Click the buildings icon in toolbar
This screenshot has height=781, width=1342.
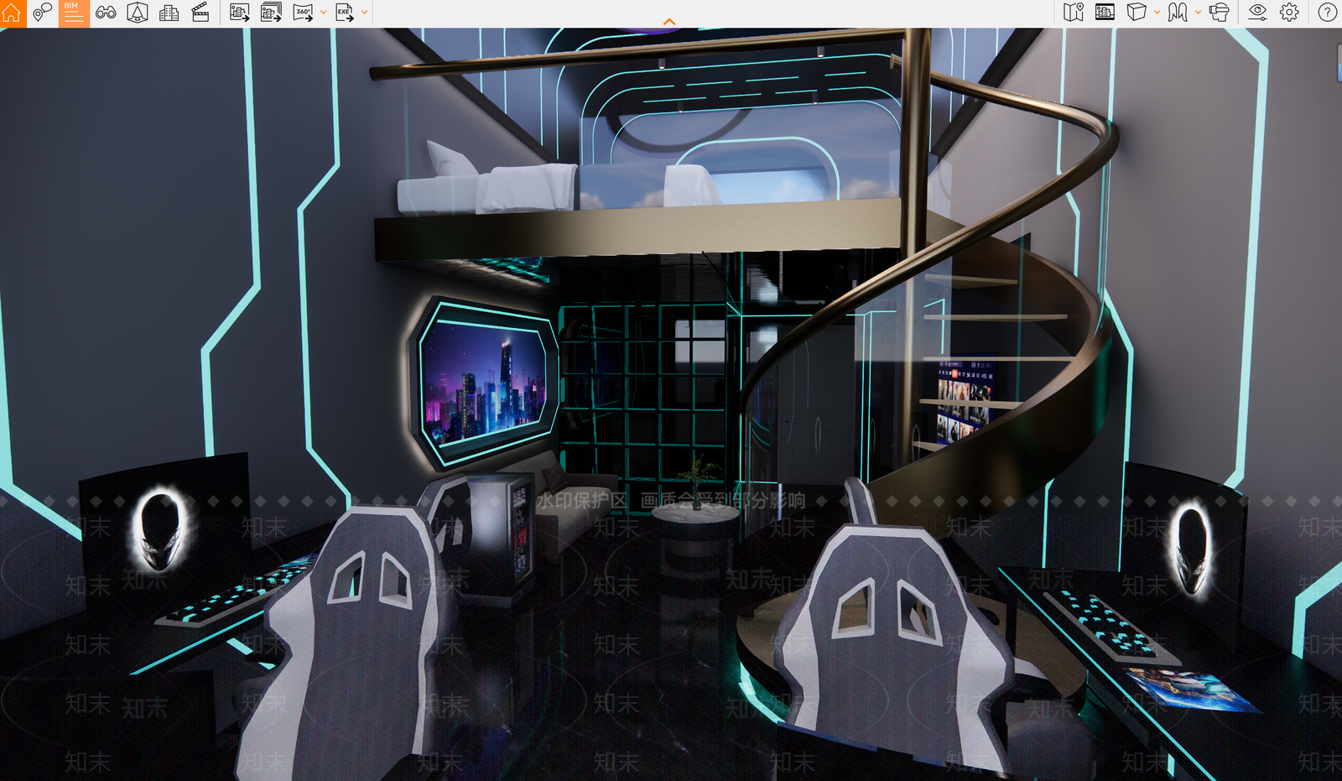pyautogui.click(x=169, y=13)
